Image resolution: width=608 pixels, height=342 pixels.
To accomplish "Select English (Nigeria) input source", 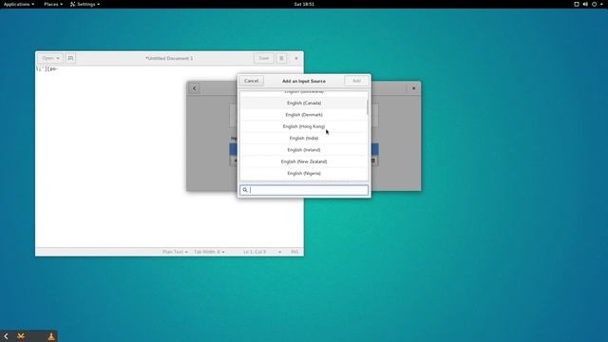I will click(304, 173).
